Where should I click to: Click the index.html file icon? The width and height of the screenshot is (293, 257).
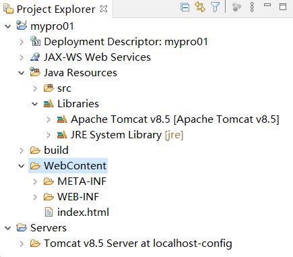(x=48, y=212)
